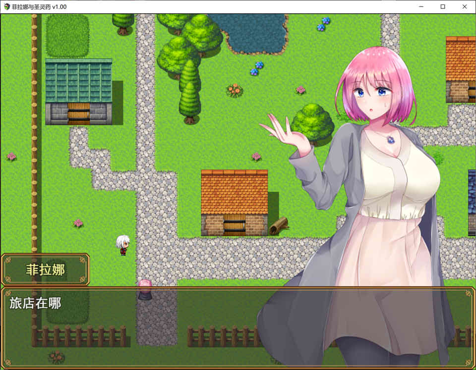The height and width of the screenshot is (370, 476).
Task: Close the game window
Action: point(465,7)
